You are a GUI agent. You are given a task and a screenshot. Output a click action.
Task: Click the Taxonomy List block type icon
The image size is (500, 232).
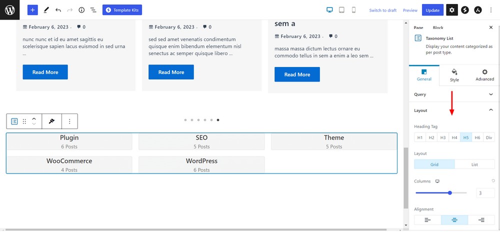pos(14,121)
